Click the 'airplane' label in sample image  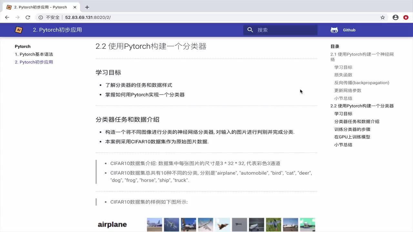pyautogui.click(x=112, y=225)
